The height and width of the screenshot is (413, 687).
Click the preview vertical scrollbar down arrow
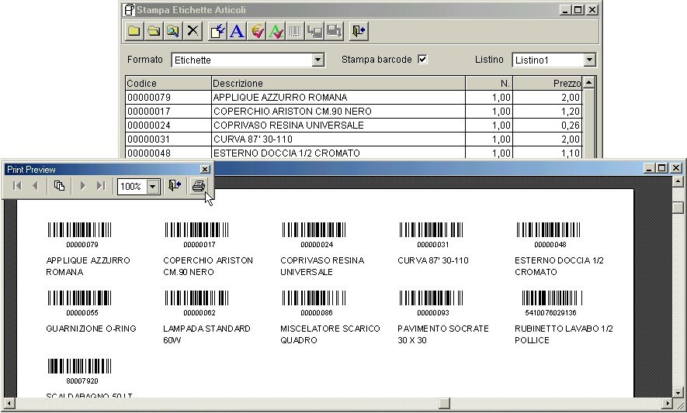[678, 392]
